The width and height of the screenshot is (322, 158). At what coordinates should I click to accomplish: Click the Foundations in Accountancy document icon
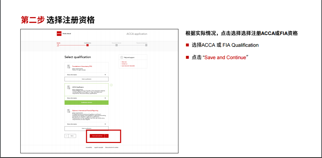click(69, 66)
